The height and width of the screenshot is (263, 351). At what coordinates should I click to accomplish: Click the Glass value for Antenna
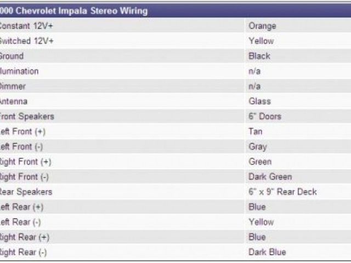pos(259,101)
